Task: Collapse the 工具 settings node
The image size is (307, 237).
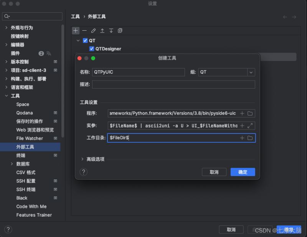Action: 6,96
